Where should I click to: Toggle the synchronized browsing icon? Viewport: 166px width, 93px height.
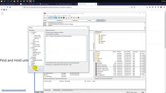tap(76, 18)
